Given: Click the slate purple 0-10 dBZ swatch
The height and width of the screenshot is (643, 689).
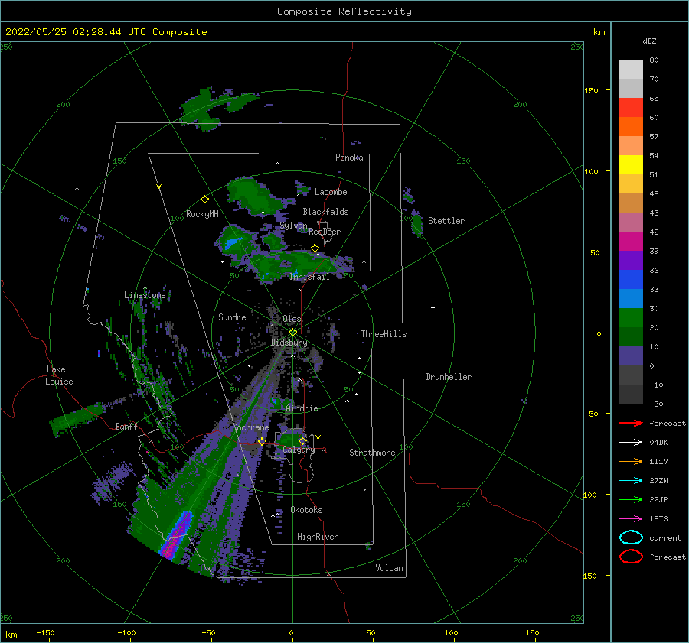Looking at the screenshot, I should coord(631,356).
